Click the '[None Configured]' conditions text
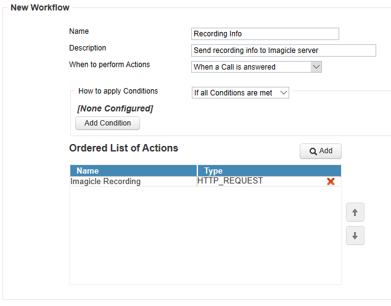Screen dimensions: 391x306 click(115, 108)
